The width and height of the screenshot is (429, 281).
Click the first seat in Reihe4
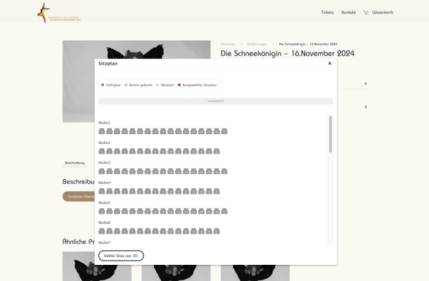(x=102, y=191)
